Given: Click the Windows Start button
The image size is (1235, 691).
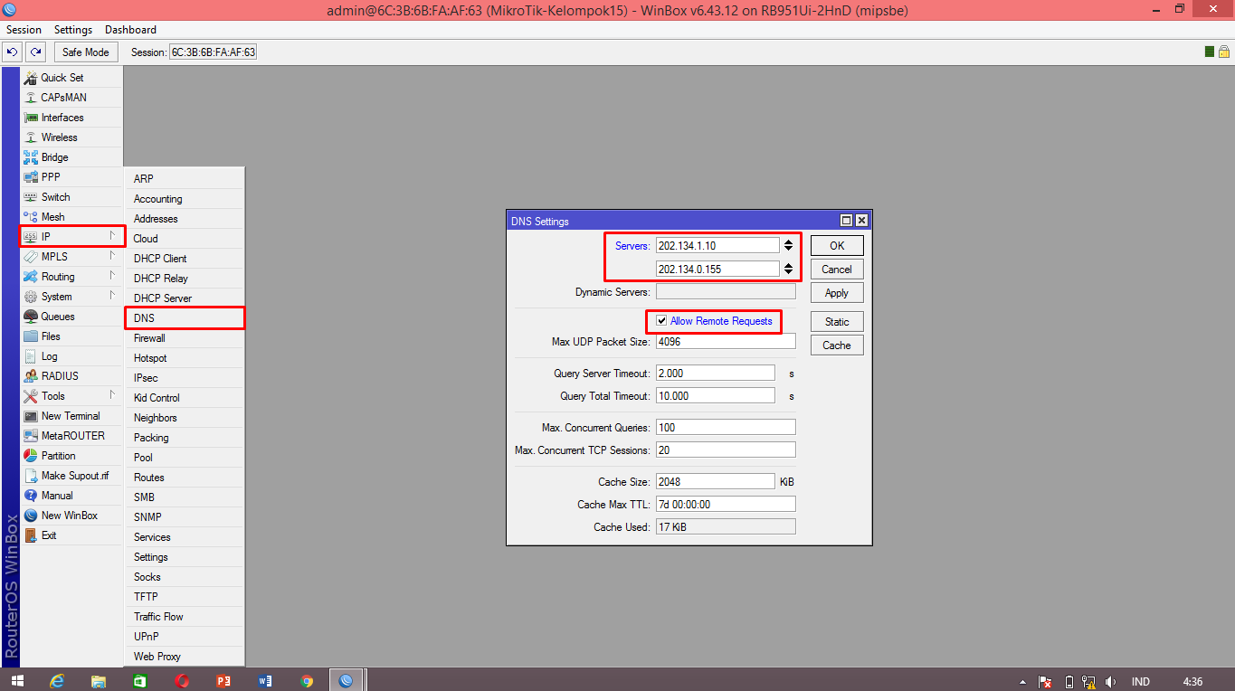Looking at the screenshot, I should coord(16,680).
